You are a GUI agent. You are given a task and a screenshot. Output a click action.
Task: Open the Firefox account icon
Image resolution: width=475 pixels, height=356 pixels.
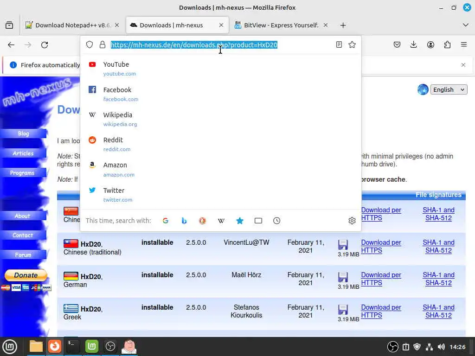point(430,45)
